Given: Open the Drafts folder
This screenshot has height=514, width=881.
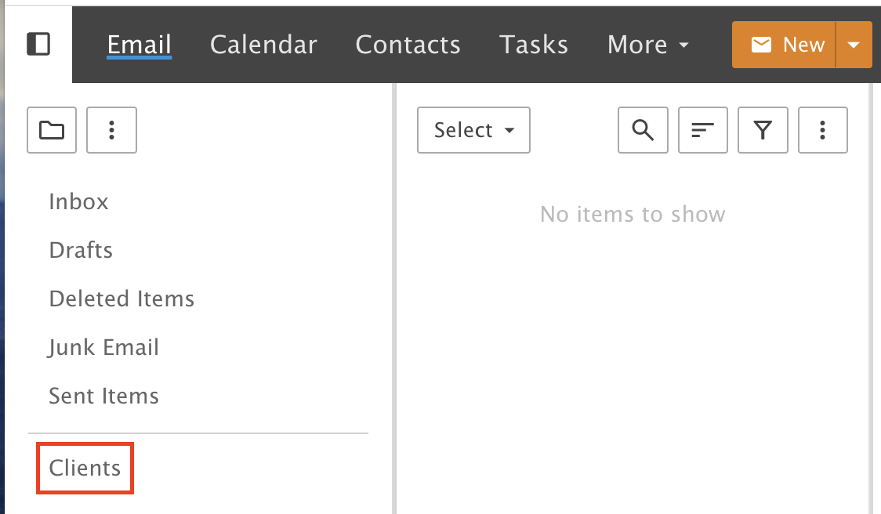Looking at the screenshot, I should [x=81, y=250].
